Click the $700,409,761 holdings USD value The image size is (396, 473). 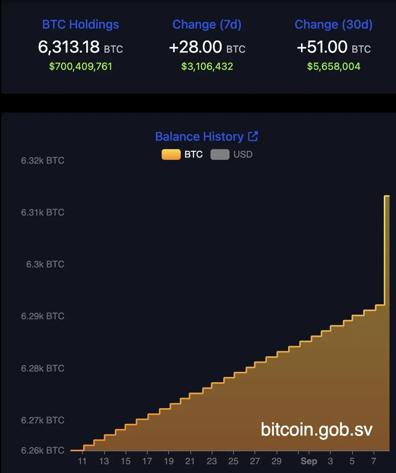[81, 66]
